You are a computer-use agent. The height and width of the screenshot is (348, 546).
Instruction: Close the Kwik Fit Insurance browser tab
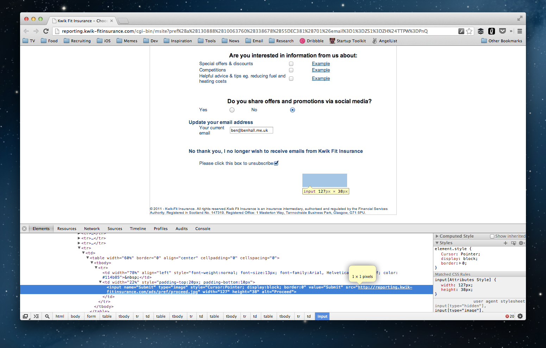pyautogui.click(x=112, y=21)
